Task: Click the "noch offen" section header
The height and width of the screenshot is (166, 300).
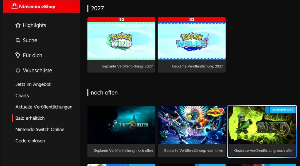Action: pyautogui.click(x=104, y=92)
